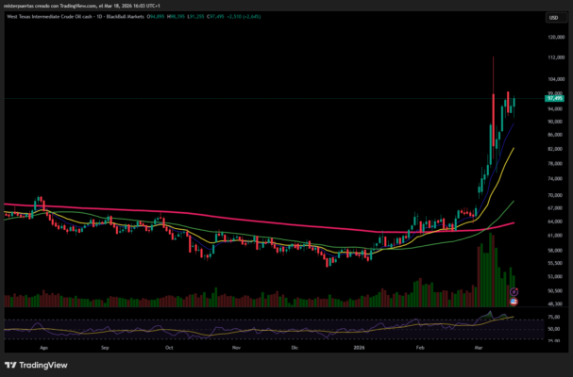The width and height of the screenshot is (573, 377).
Task: Click the purple lightning event icon
Action: click(x=514, y=293)
